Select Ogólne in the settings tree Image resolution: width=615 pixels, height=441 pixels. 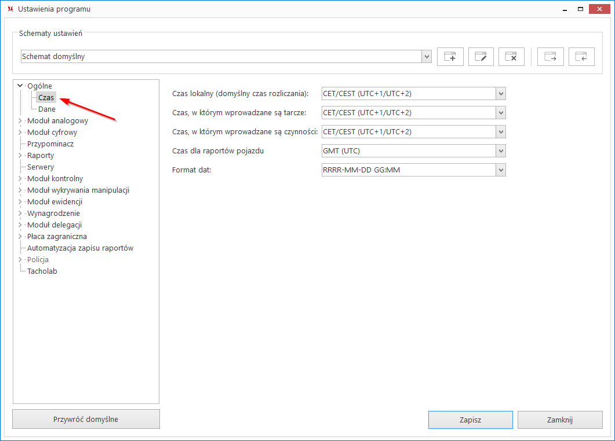[x=39, y=86]
